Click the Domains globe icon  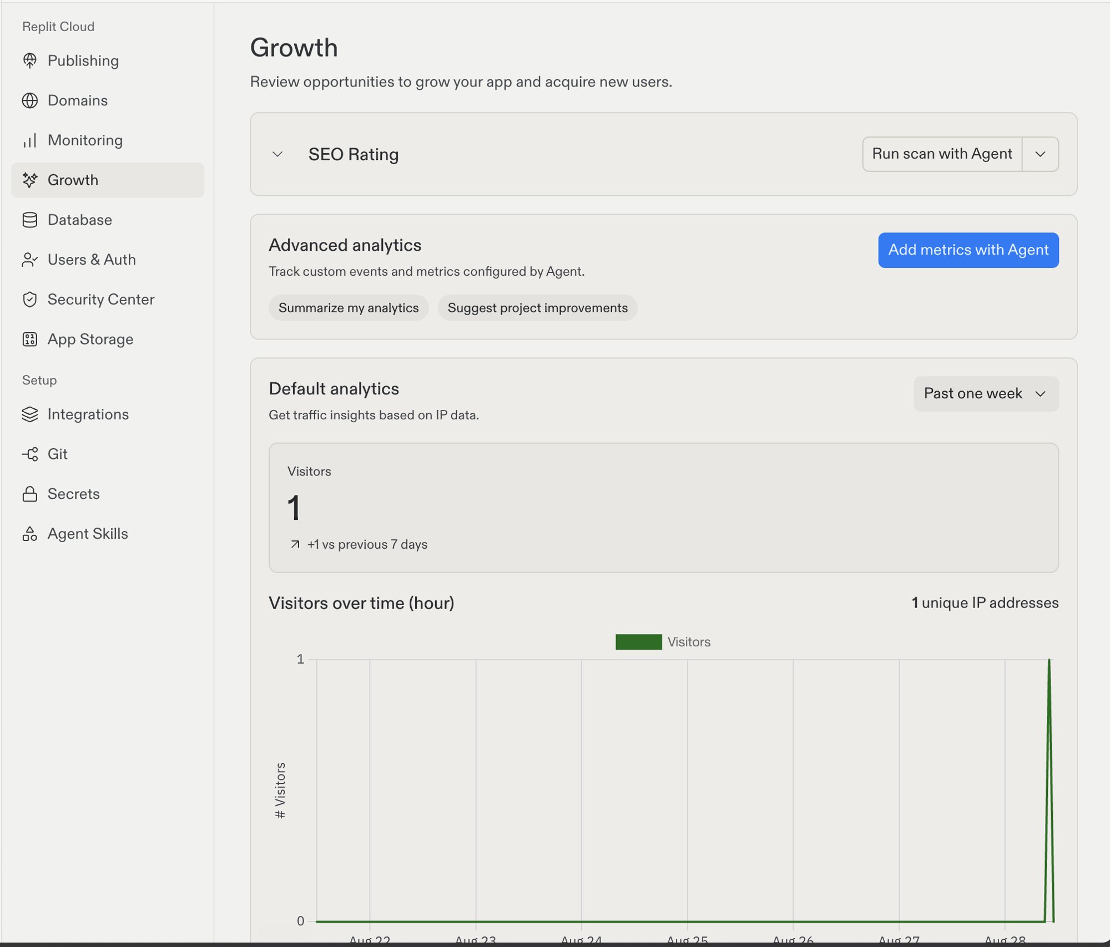tap(30, 100)
